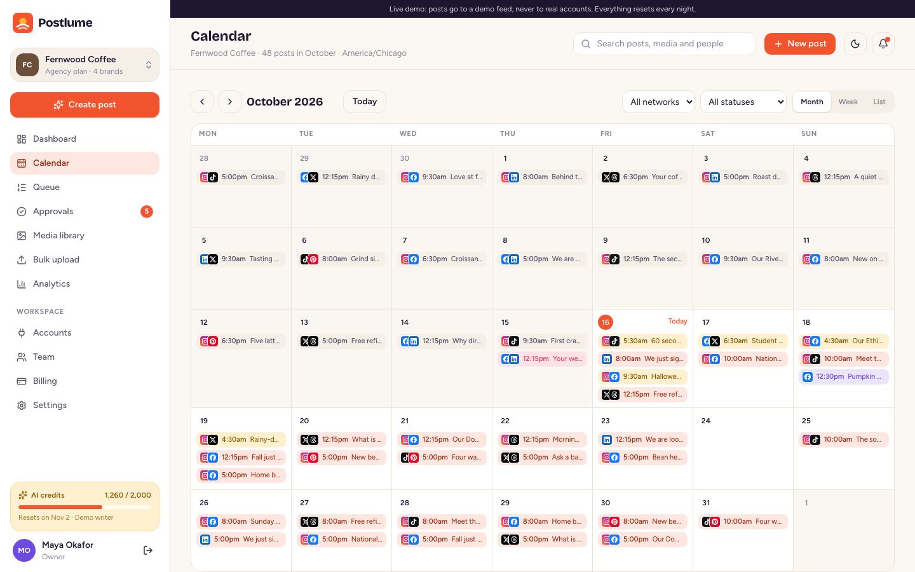Click the Postlume logo icon
The width and height of the screenshot is (915, 572).
[23, 23]
